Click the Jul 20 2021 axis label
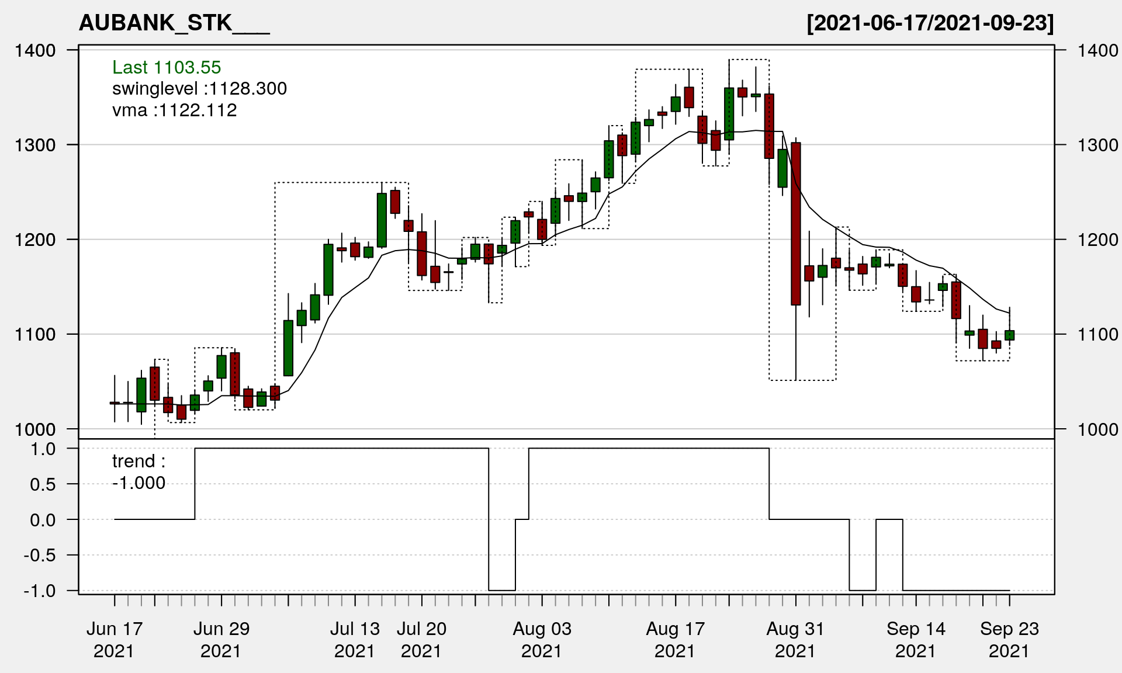This screenshot has width=1122, height=673. [x=421, y=640]
